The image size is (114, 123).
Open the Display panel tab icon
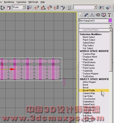pyautogui.click(x=104, y=15)
